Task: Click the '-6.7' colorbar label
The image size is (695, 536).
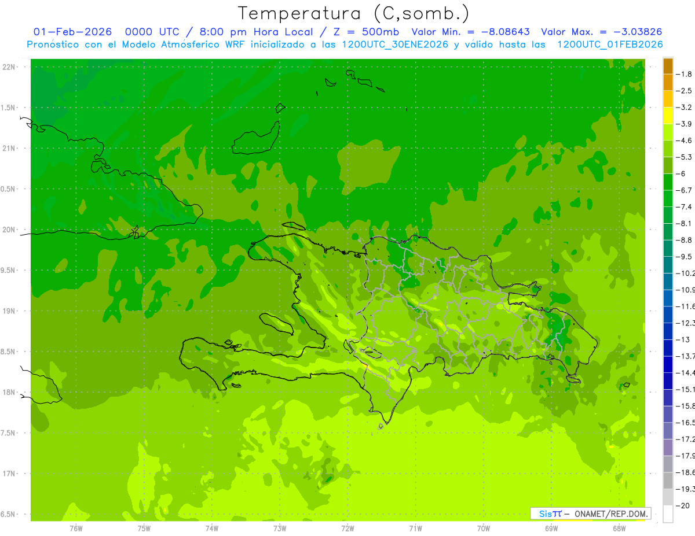Action: tap(685, 190)
